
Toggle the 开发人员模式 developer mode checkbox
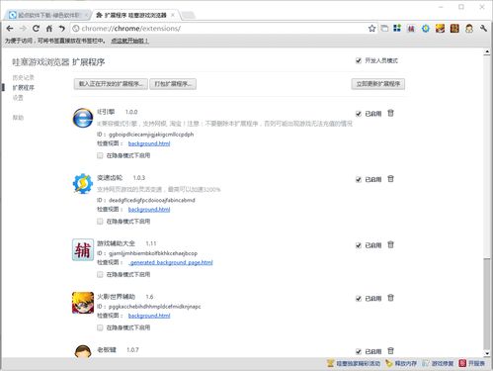click(359, 60)
